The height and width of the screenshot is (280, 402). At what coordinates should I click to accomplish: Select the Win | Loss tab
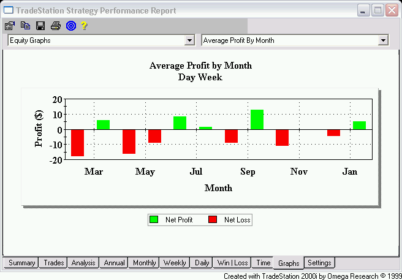pyautogui.click(x=232, y=263)
